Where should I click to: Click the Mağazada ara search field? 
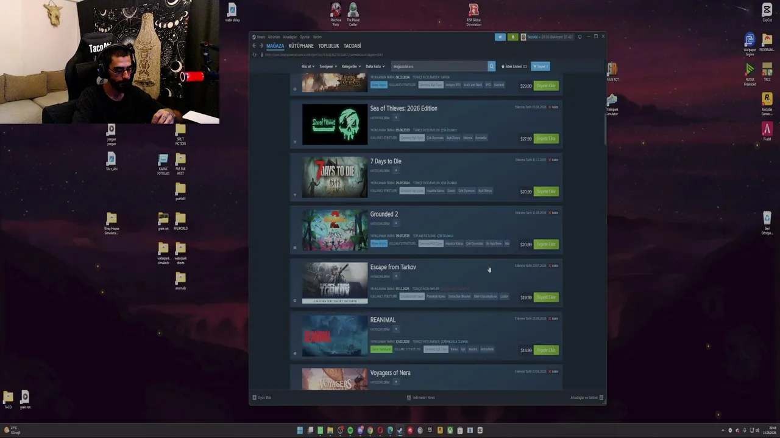[439, 66]
